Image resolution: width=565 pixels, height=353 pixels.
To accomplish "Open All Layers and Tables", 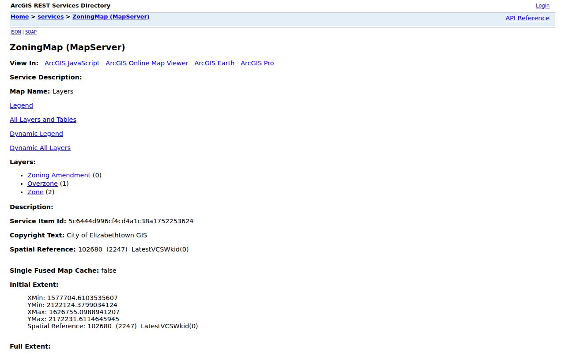I will click(43, 120).
